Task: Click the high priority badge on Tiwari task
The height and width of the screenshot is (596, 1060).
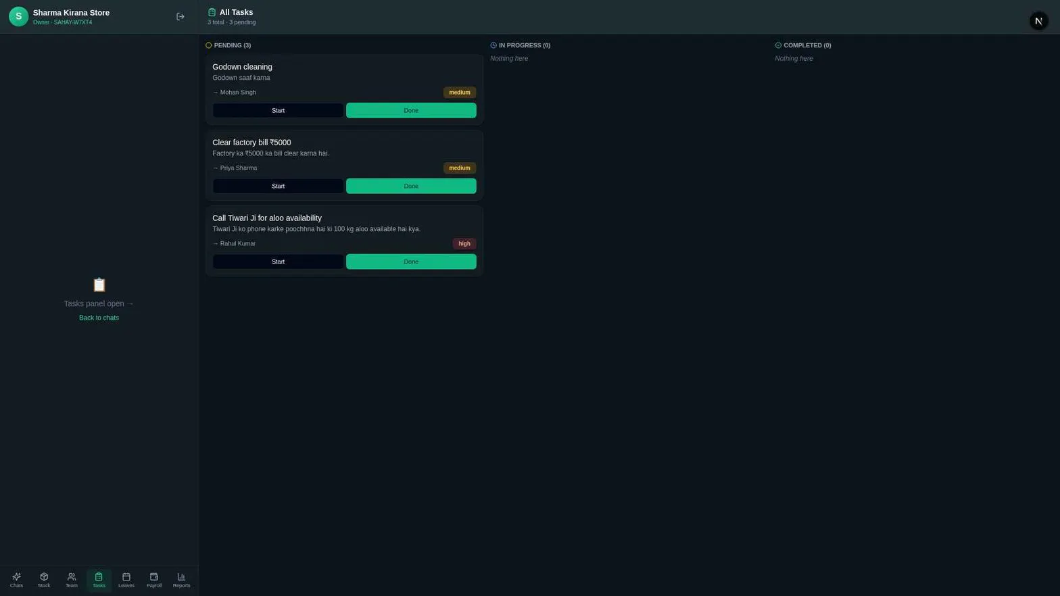Action: tap(464, 244)
